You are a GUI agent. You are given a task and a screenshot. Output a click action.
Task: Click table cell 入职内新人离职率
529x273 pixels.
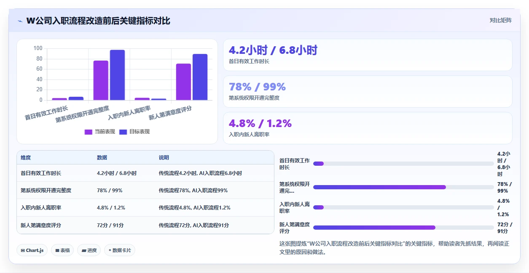[41, 208]
